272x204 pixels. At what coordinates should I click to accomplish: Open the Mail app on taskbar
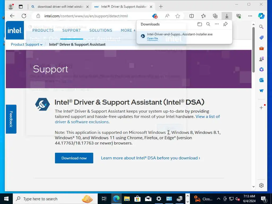[148, 199]
